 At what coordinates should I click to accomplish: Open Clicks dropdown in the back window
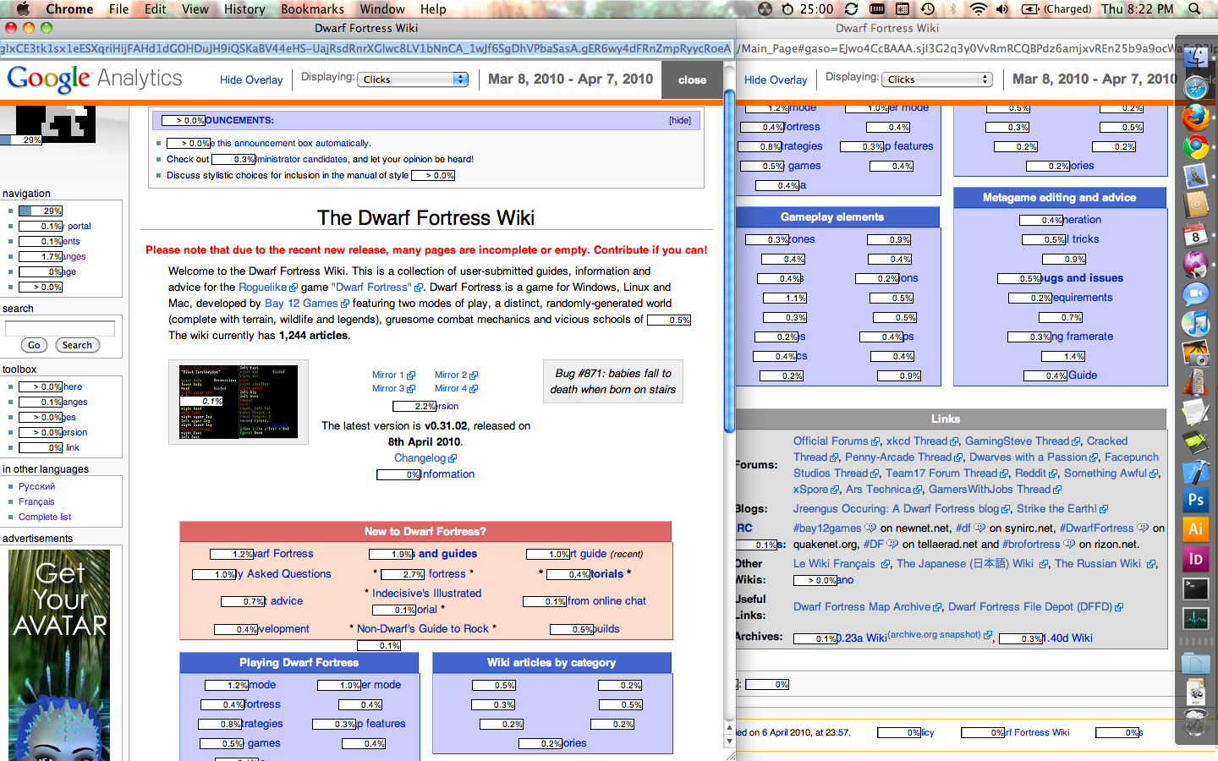tap(937, 79)
